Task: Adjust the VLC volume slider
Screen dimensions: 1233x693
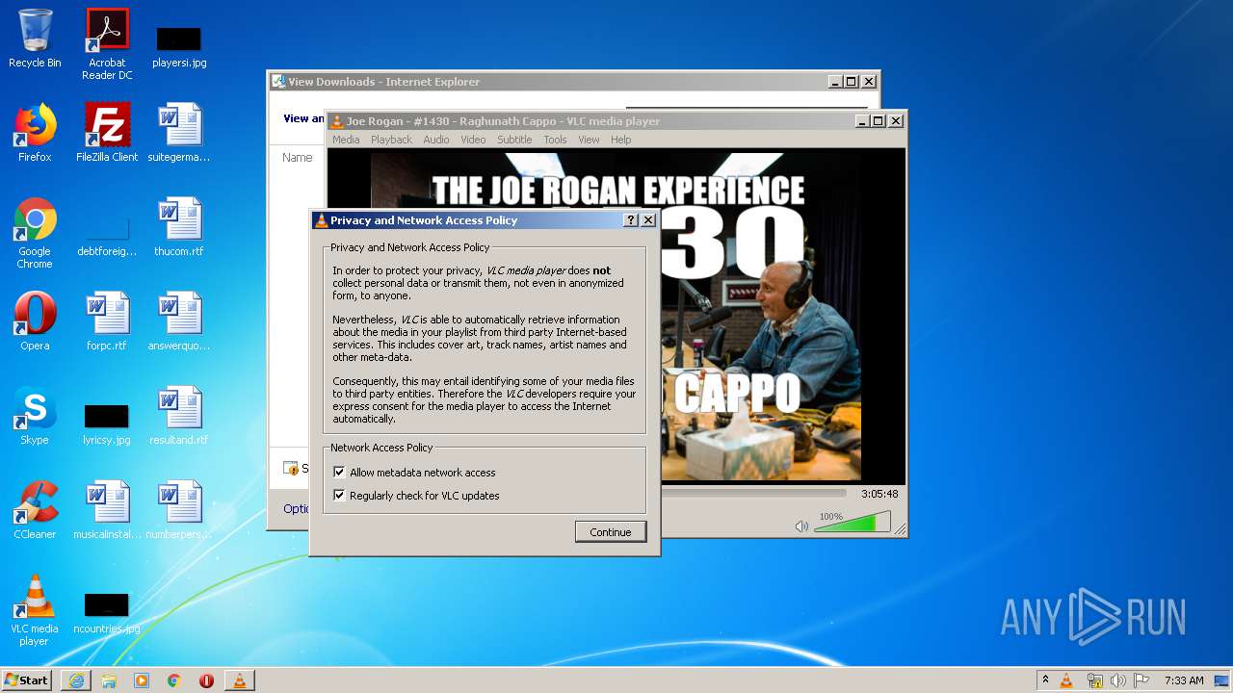Action: [x=853, y=523]
